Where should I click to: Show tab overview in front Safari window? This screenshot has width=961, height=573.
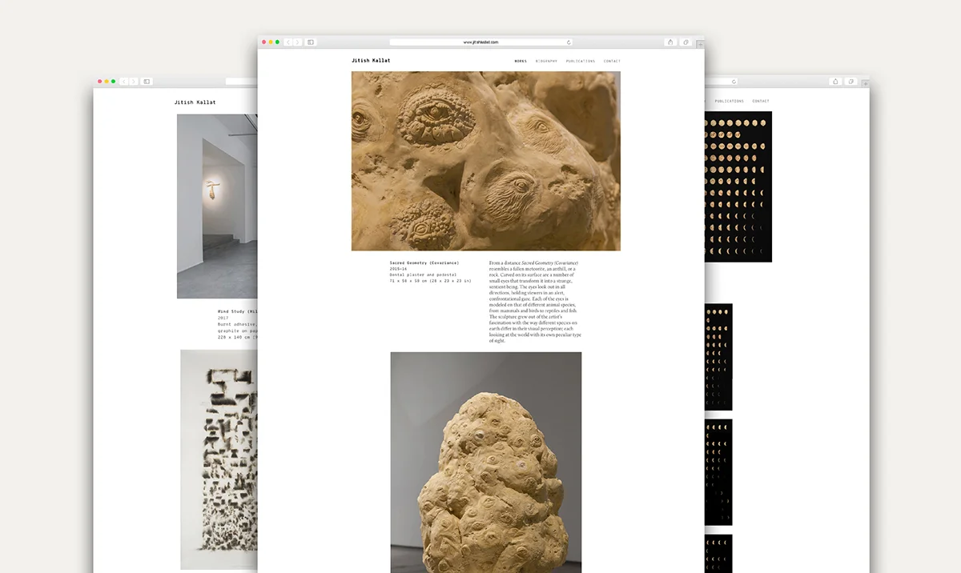point(687,42)
